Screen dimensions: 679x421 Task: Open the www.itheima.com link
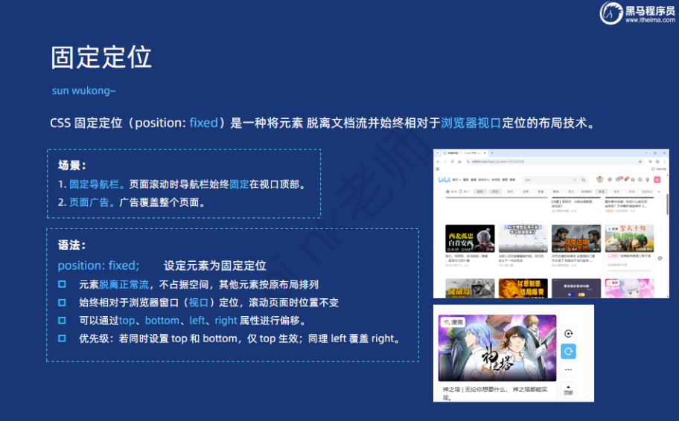click(x=650, y=20)
